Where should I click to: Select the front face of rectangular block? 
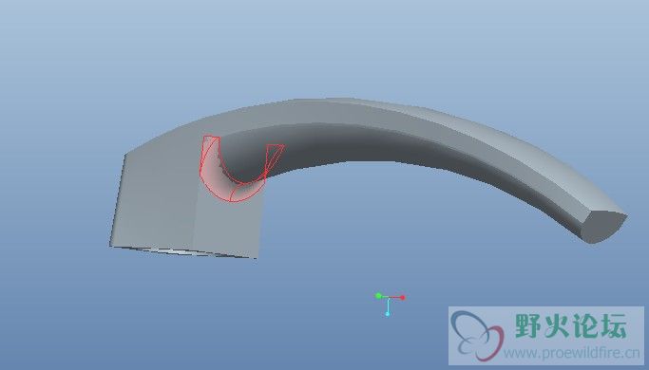click(x=228, y=223)
